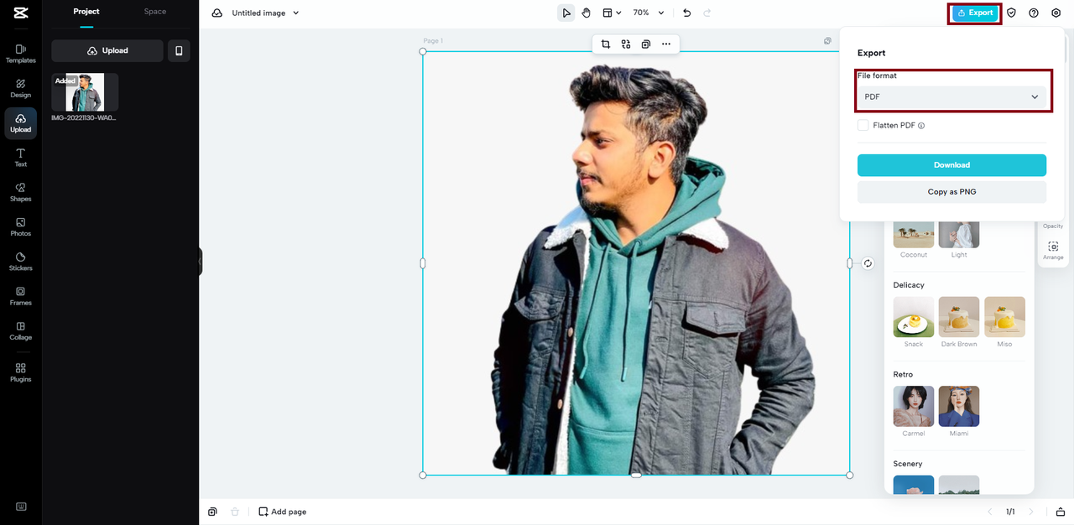Click the upload-from-phone icon
This screenshot has height=525, width=1074.
[x=179, y=50]
